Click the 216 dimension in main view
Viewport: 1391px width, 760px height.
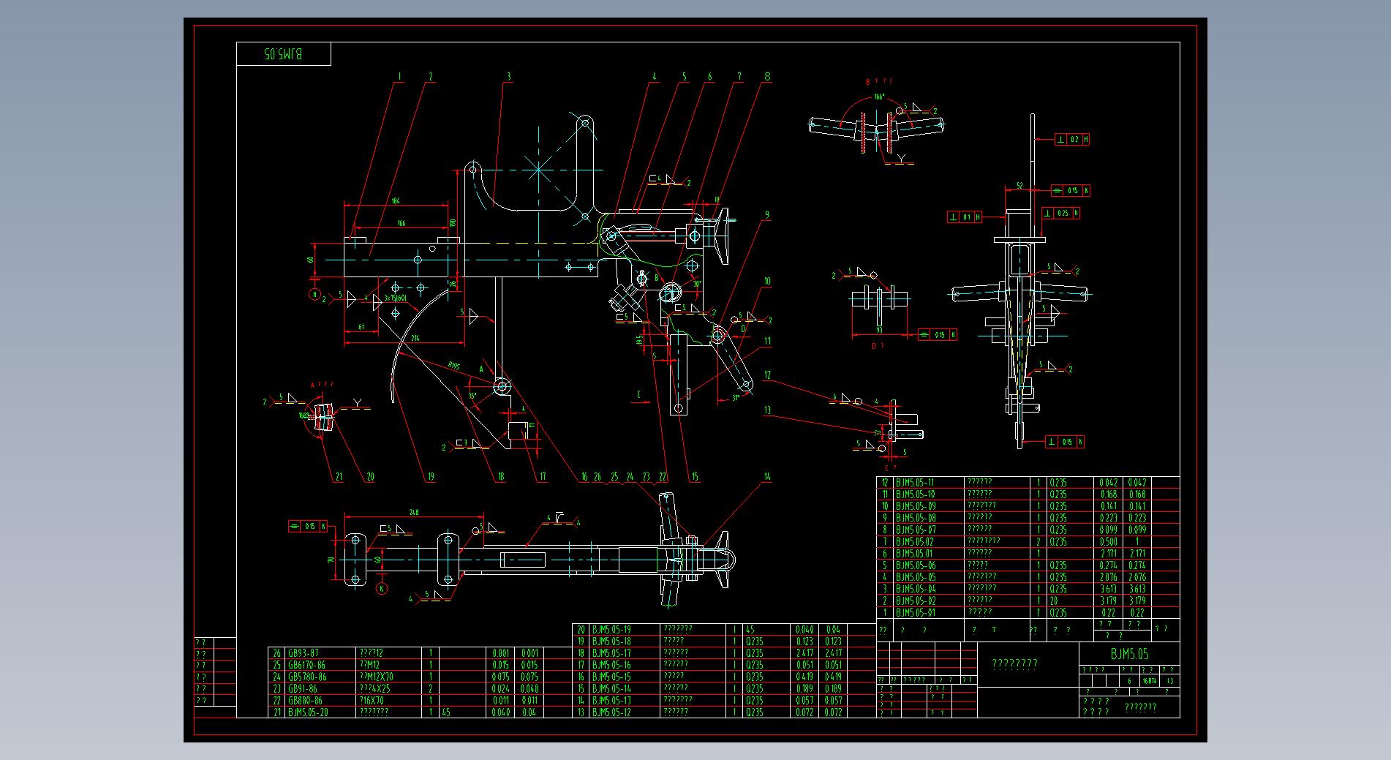click(x=415, y=338)
